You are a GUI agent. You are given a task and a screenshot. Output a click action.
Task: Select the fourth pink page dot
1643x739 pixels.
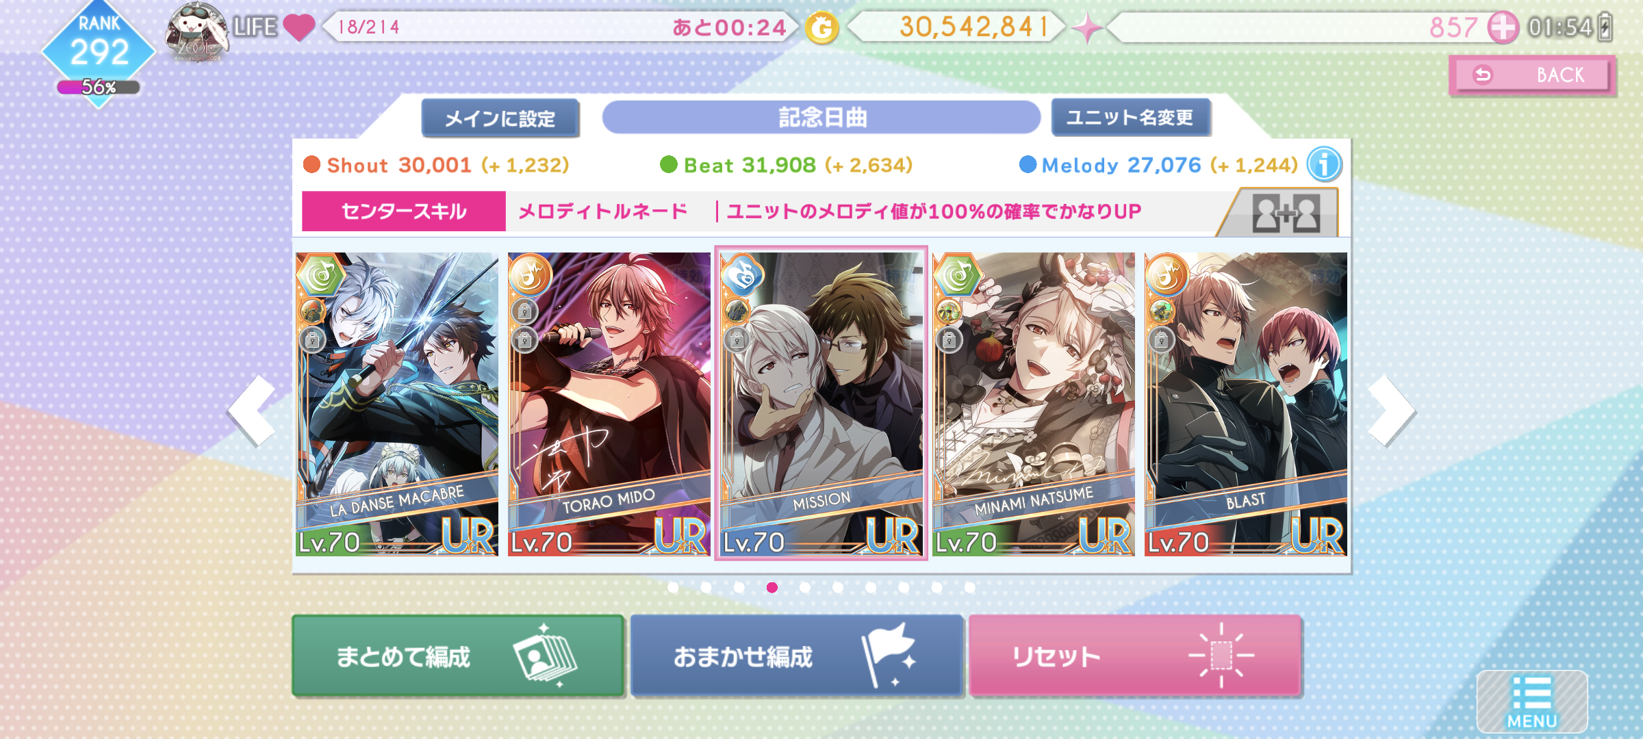(772, 587)
